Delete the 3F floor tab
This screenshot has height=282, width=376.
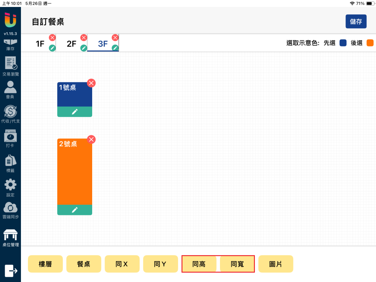[115, 38]
